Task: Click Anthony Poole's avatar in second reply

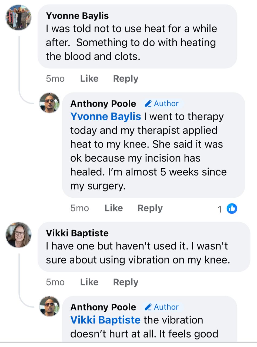Action: (x=49, y=306)
